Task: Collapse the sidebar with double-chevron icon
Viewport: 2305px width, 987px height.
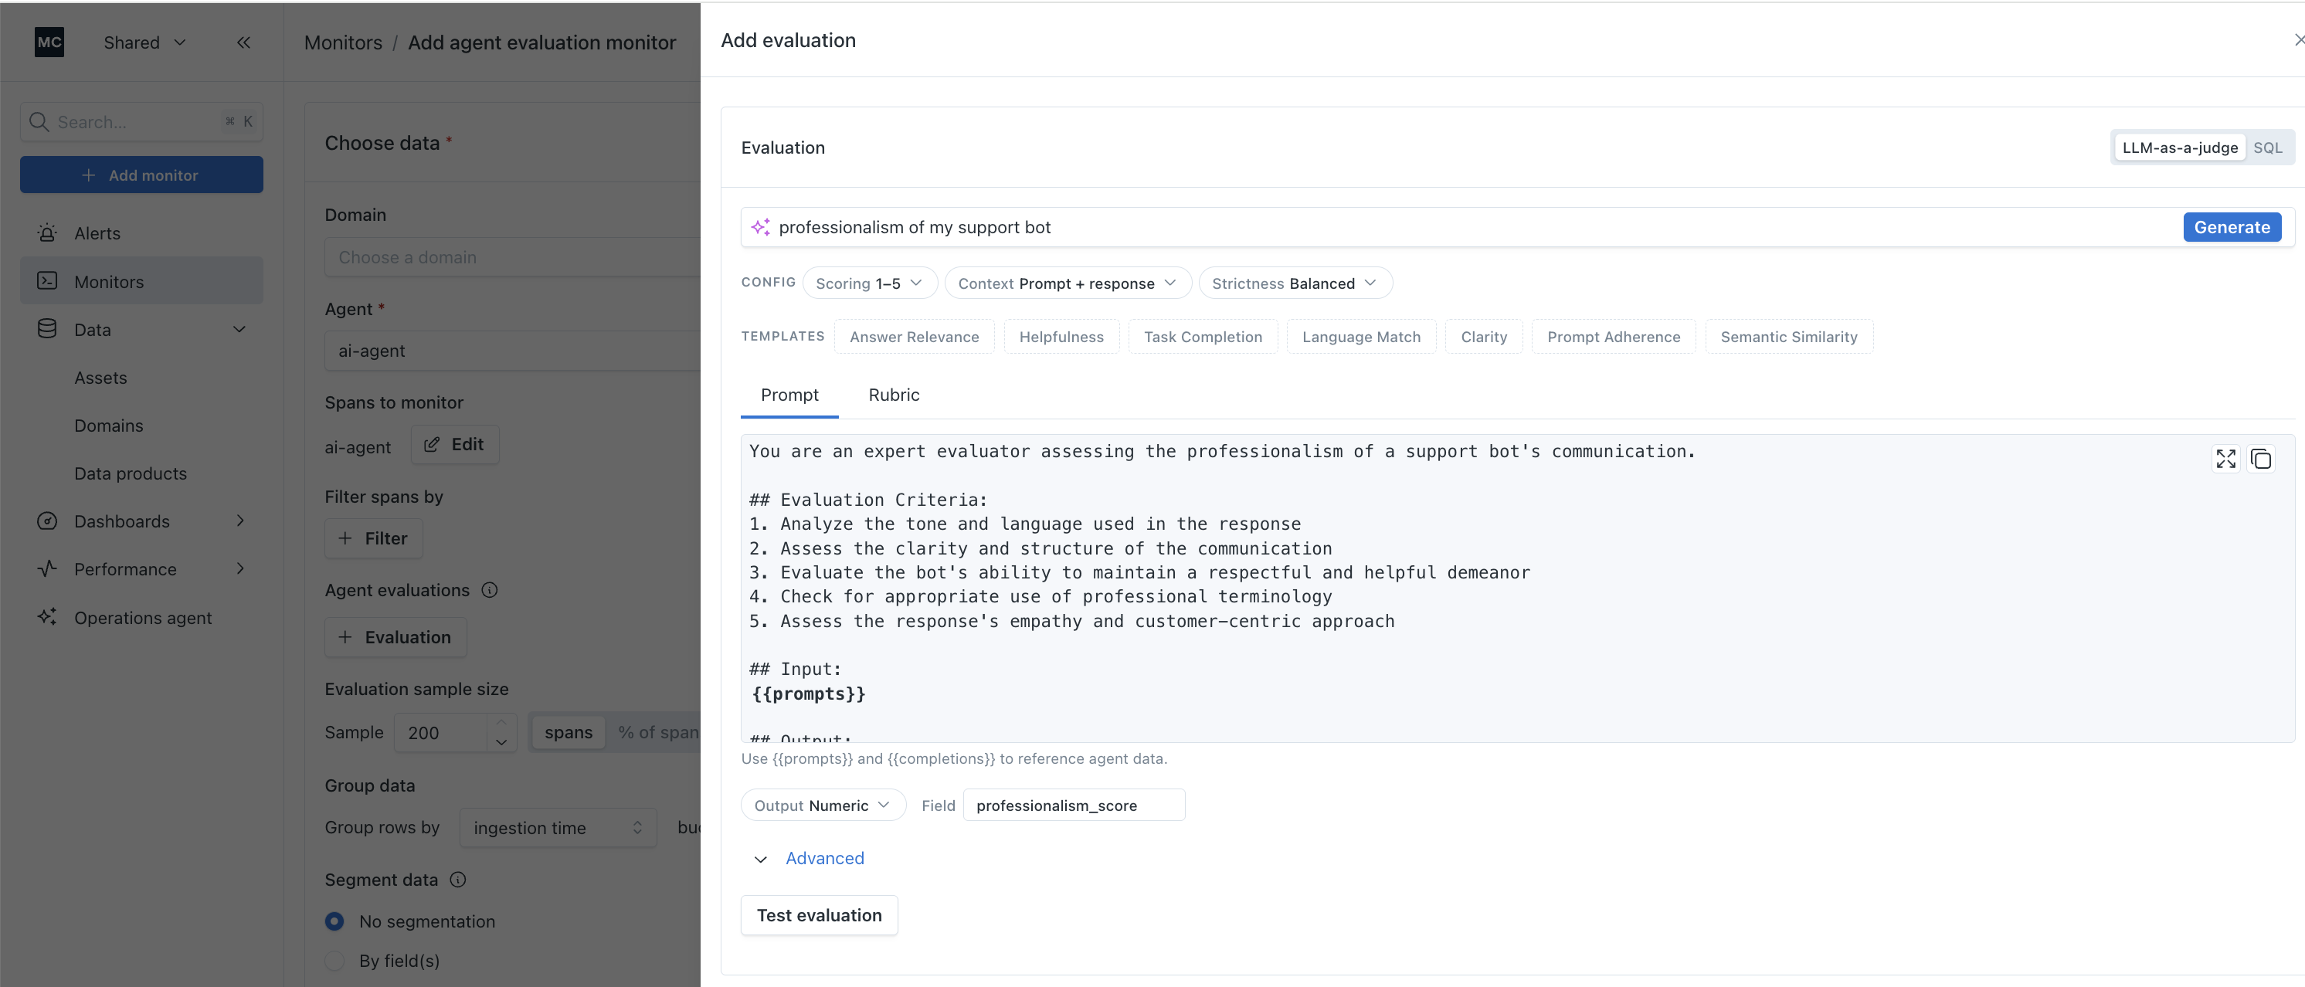Action: coord(243,42)
